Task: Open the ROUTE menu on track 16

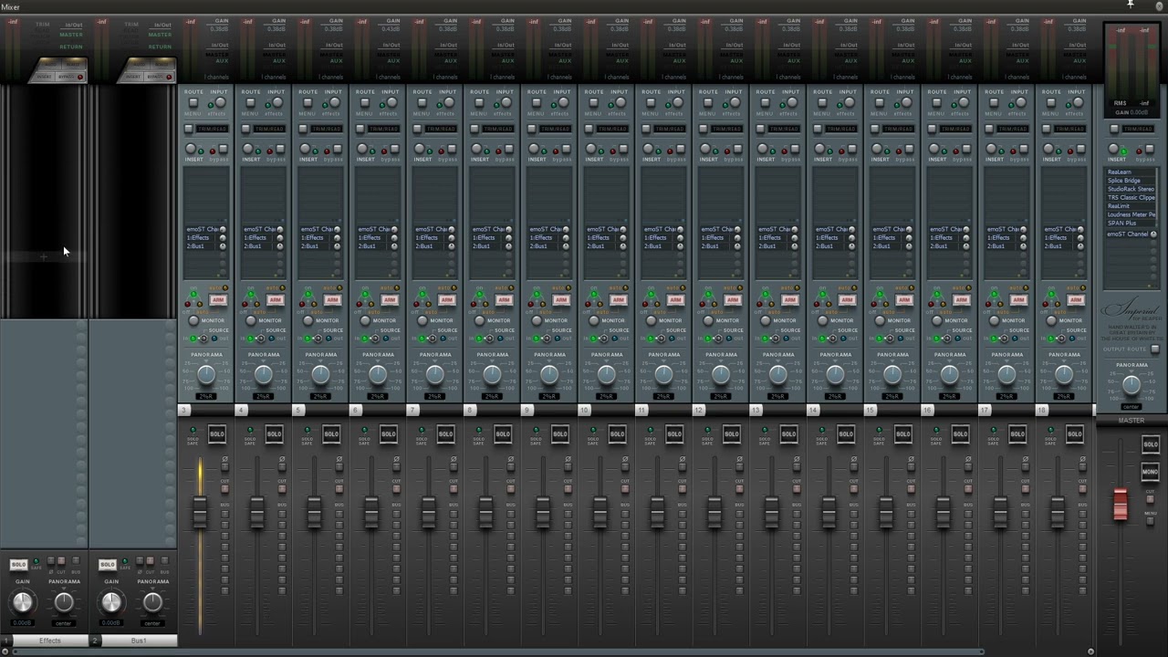Action: (x=936, y=102)
